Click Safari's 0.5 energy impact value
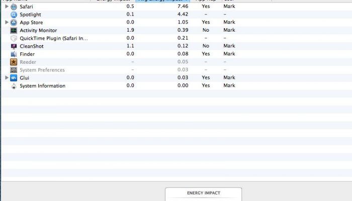 tap(130, 6)
